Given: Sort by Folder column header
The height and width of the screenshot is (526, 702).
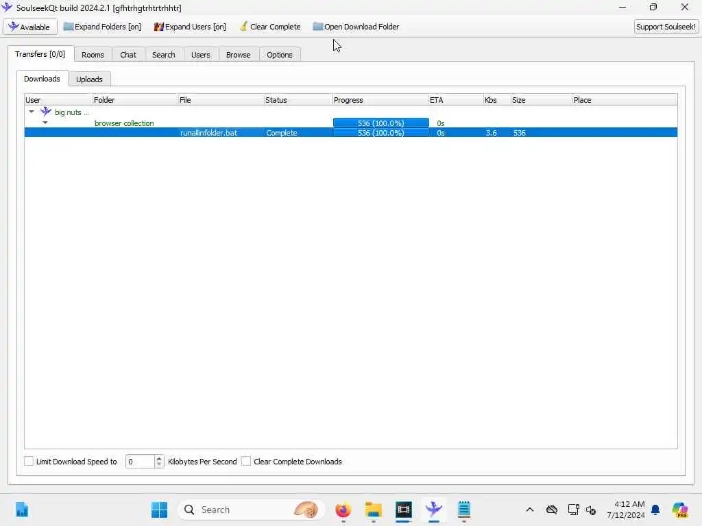Looking at the screenshot, I should [x=135, y=100].
